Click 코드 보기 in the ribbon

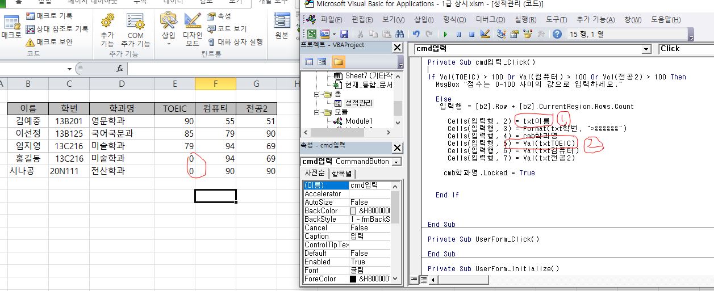pyautogui.click(x=227, y=29)
